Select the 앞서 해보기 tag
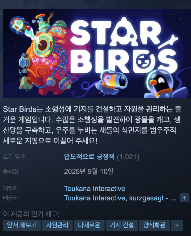 coord(22,225)
